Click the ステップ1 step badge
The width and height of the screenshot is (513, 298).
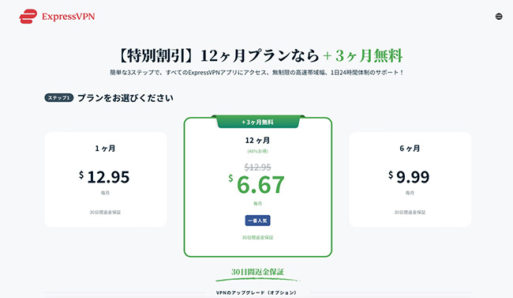[x=59, y=98]
